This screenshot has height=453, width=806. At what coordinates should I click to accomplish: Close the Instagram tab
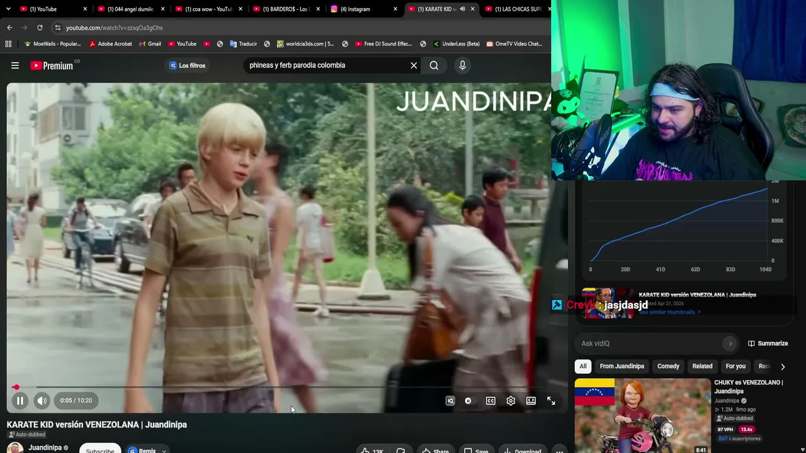click(x=395, y=9)
